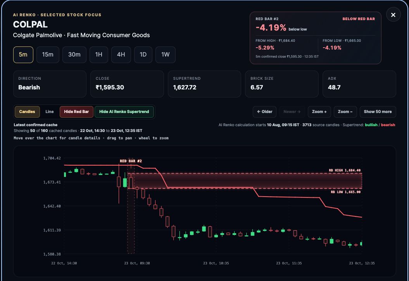Click Show 50 more button
Image resolution: width=409 pixels, height=281 pixels.
(x=378, y=112)
